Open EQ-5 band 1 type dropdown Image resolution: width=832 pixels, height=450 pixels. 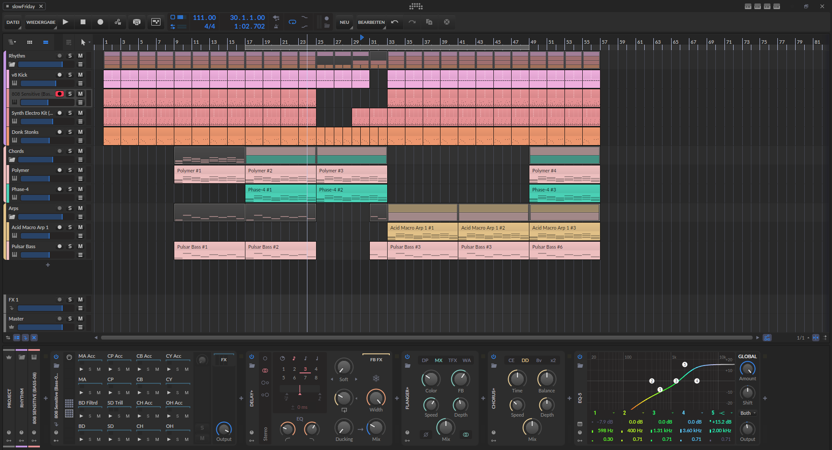coord(613,413)
